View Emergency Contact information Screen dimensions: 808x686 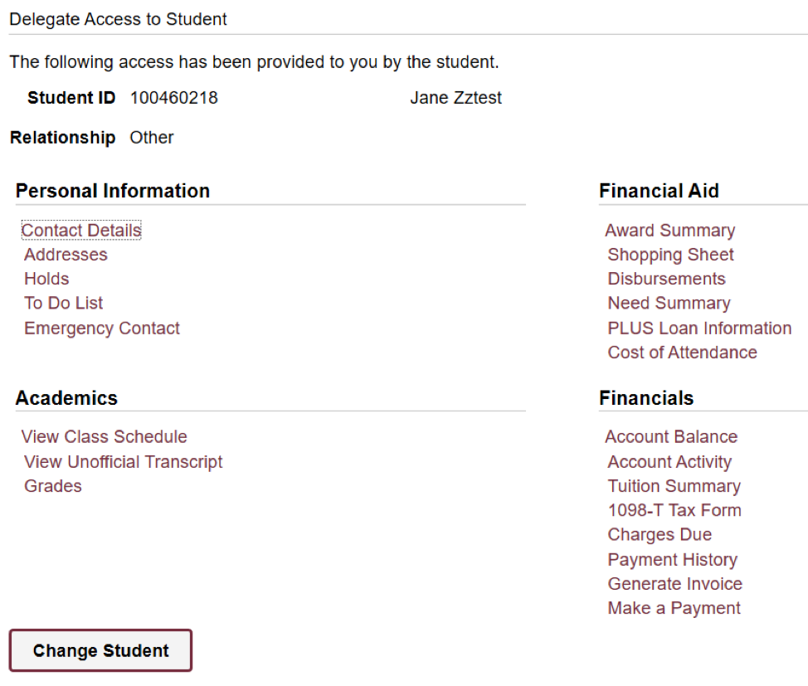[x=101, y=328]
